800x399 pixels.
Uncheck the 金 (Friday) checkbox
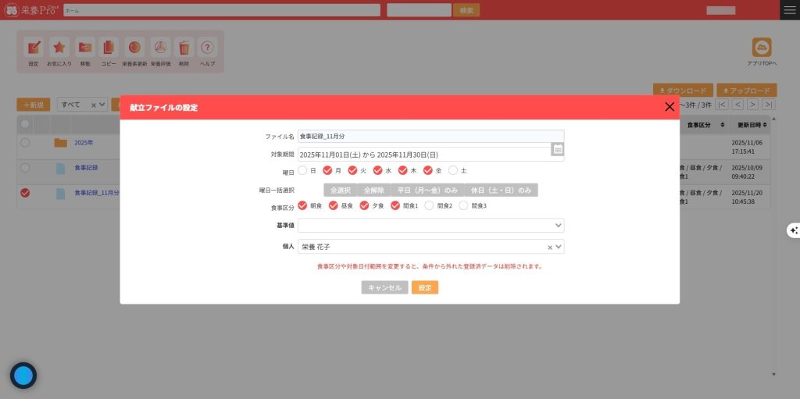pyautogui.click(x=428, y=170)
